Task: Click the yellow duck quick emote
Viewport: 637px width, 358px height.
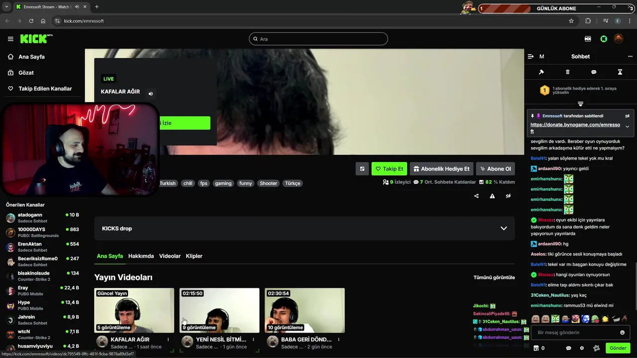Action: tap(605, 319)
